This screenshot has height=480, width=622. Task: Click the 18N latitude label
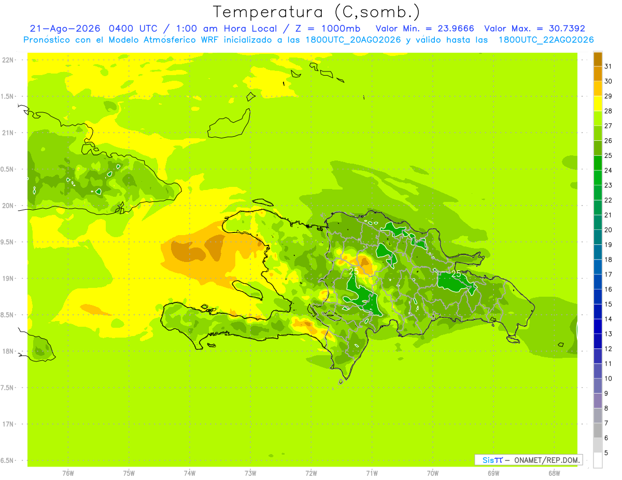[x=9, y=351]
